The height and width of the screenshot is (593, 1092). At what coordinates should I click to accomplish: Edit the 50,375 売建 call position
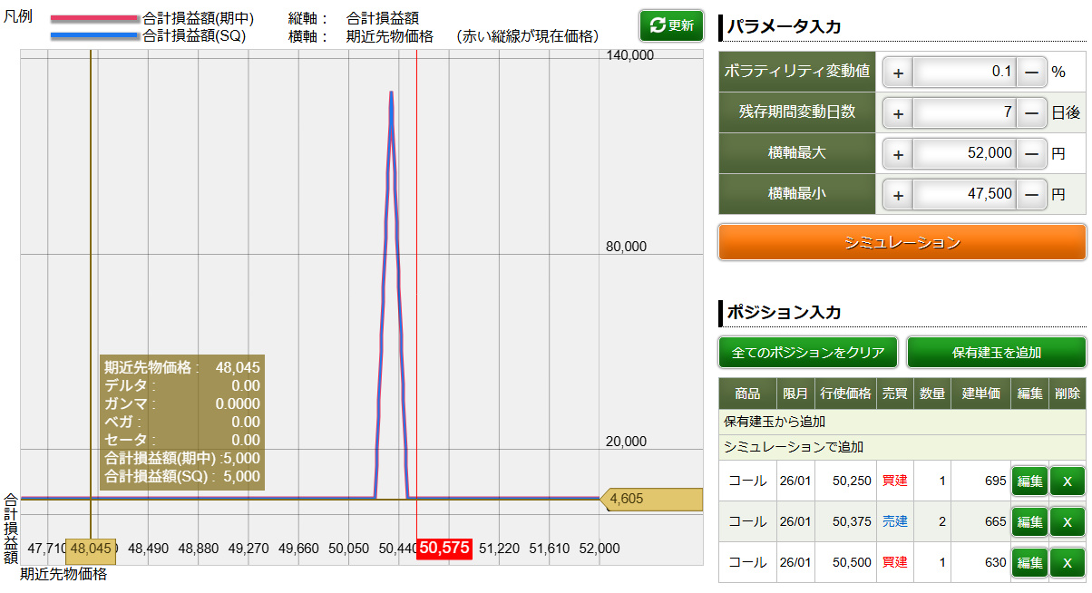click(1029, 521)
